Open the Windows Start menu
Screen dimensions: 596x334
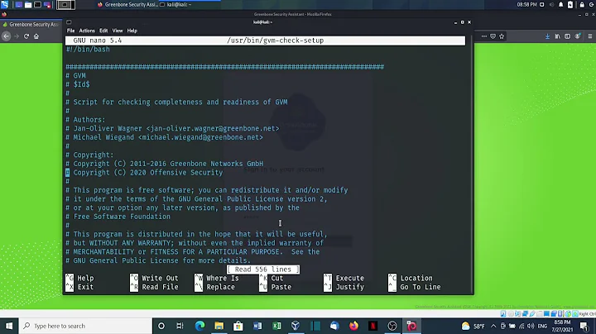pos(9,326)
